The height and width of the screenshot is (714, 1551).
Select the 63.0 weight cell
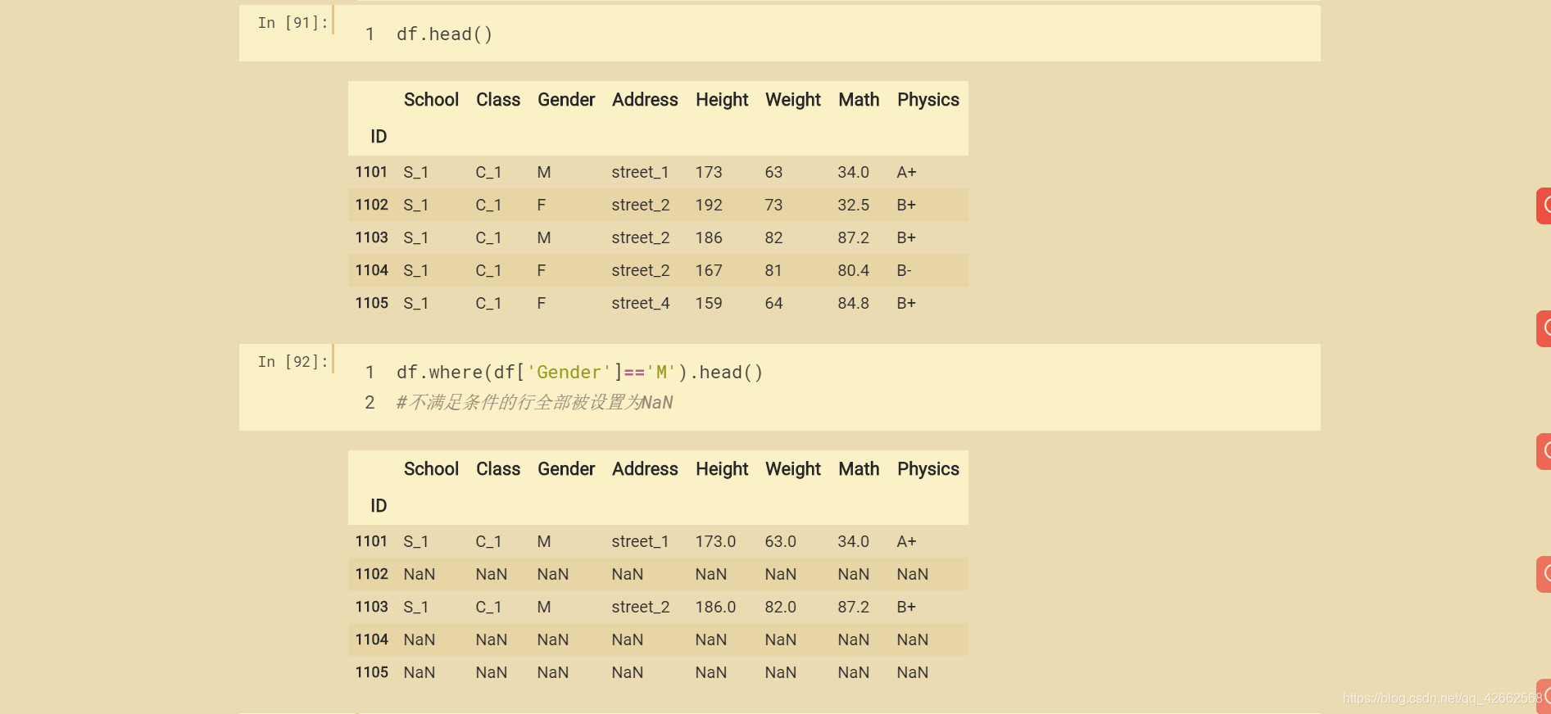coord(780,542)
